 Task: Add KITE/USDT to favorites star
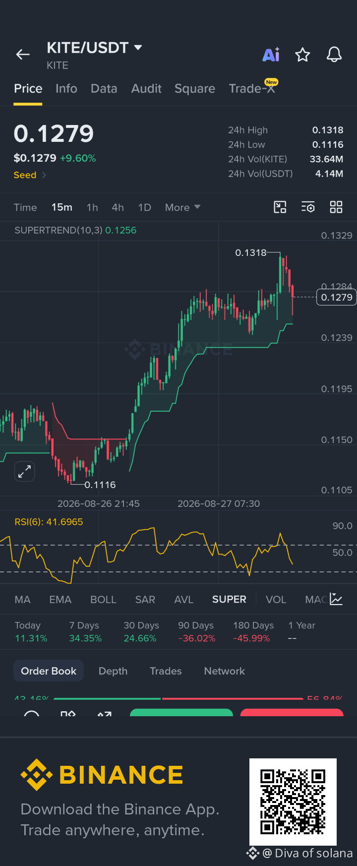(302, 55)
